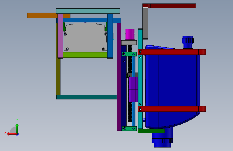Select the violet slider block

(x=133, y=89)
